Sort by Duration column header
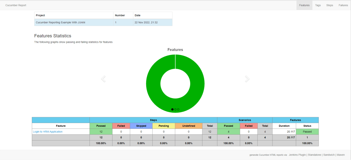Image resolution: width=351 pixels, height=160 pixels. pyautogui.click(x=284, y=126)
